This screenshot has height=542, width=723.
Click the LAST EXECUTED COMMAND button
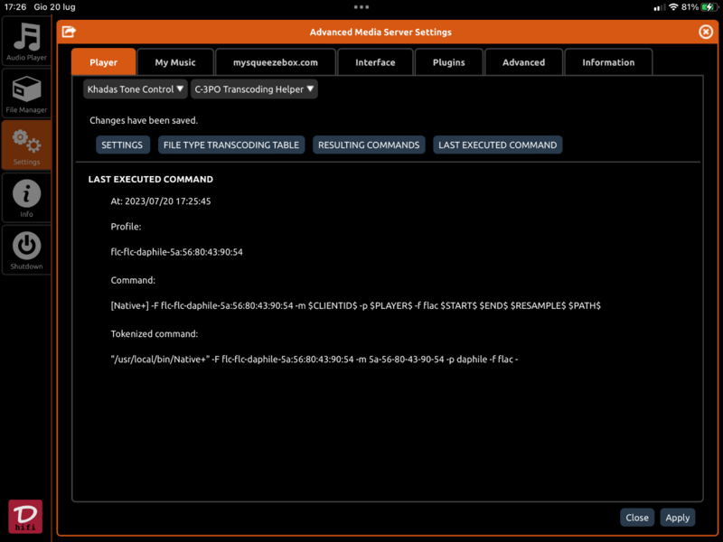498,145
